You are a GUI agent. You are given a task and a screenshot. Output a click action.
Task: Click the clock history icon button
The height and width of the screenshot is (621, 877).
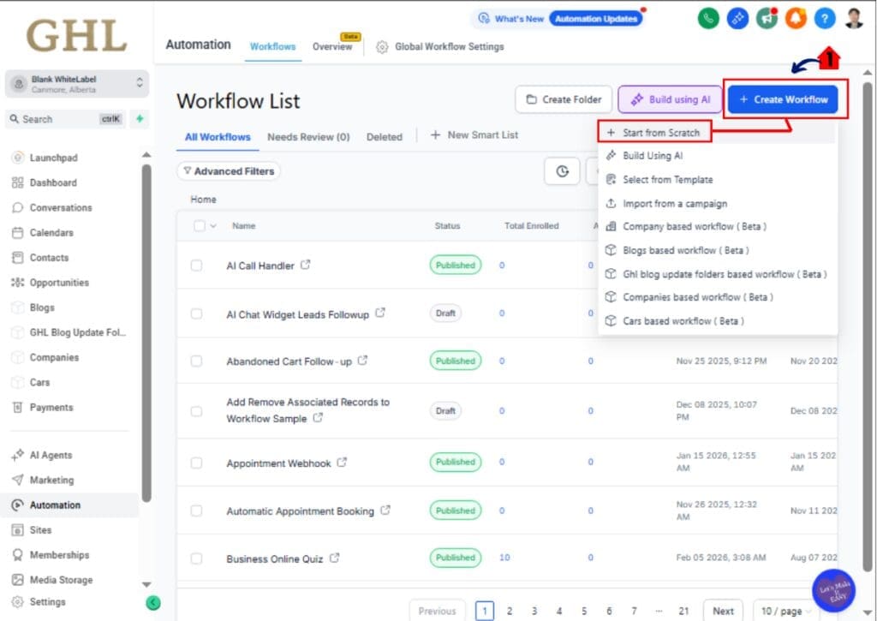562,171
